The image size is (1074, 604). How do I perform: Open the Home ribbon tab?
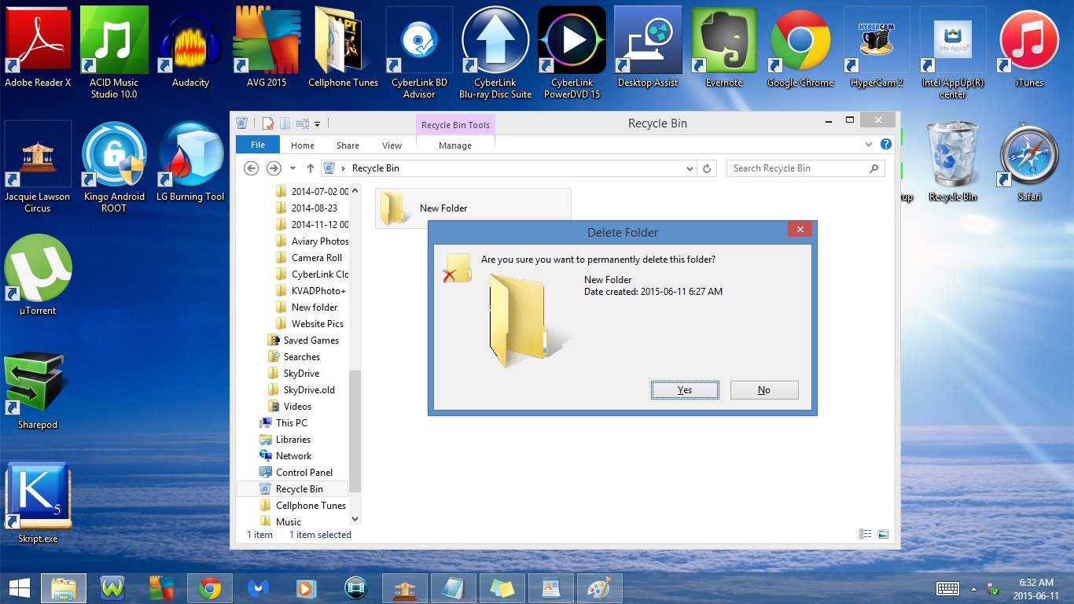pos(303,145)
